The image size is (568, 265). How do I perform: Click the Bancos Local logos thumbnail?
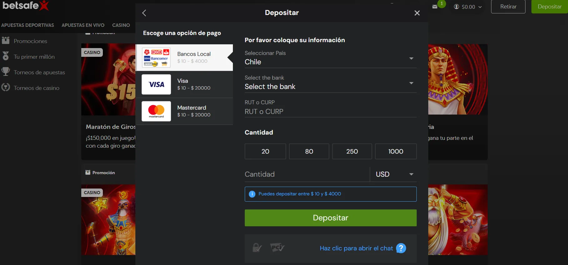tap(156, 57)
